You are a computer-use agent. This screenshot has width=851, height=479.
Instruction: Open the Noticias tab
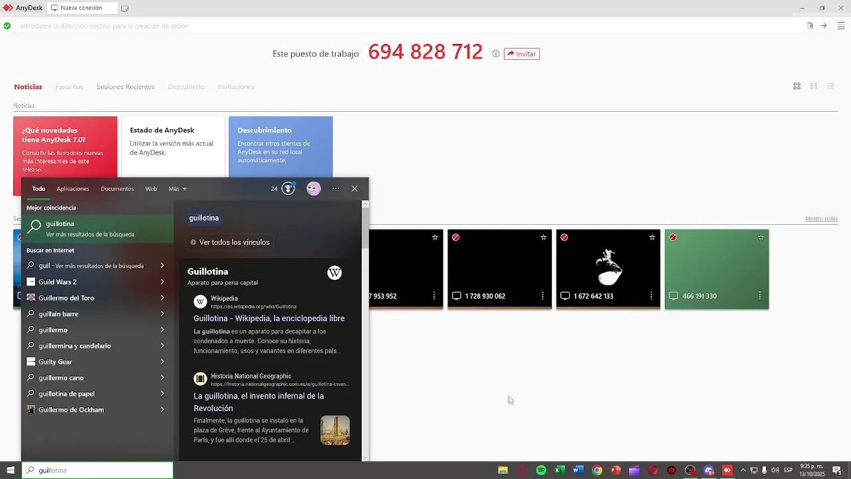[x=28, y=86]
